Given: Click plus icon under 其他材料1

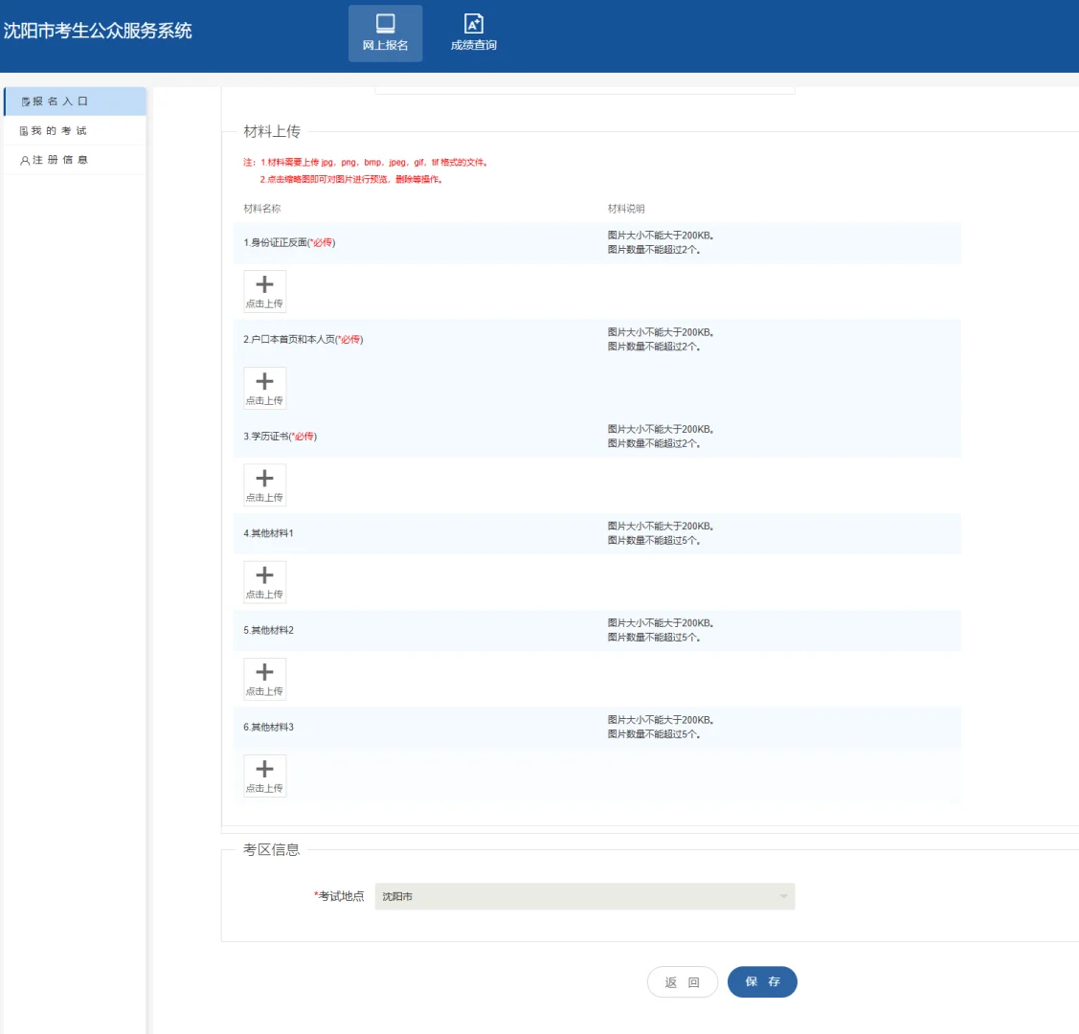Looking at the screenshot, I should 264,575.
